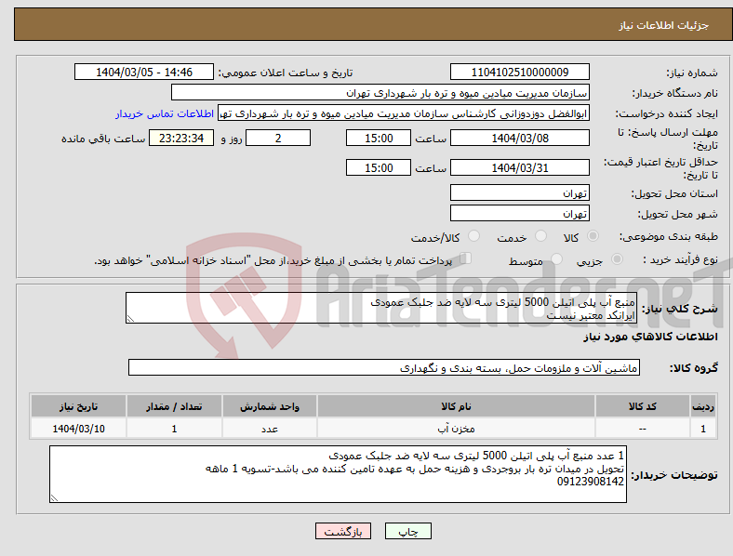Click the remaining time field 23:23:34

click(181, 138)
